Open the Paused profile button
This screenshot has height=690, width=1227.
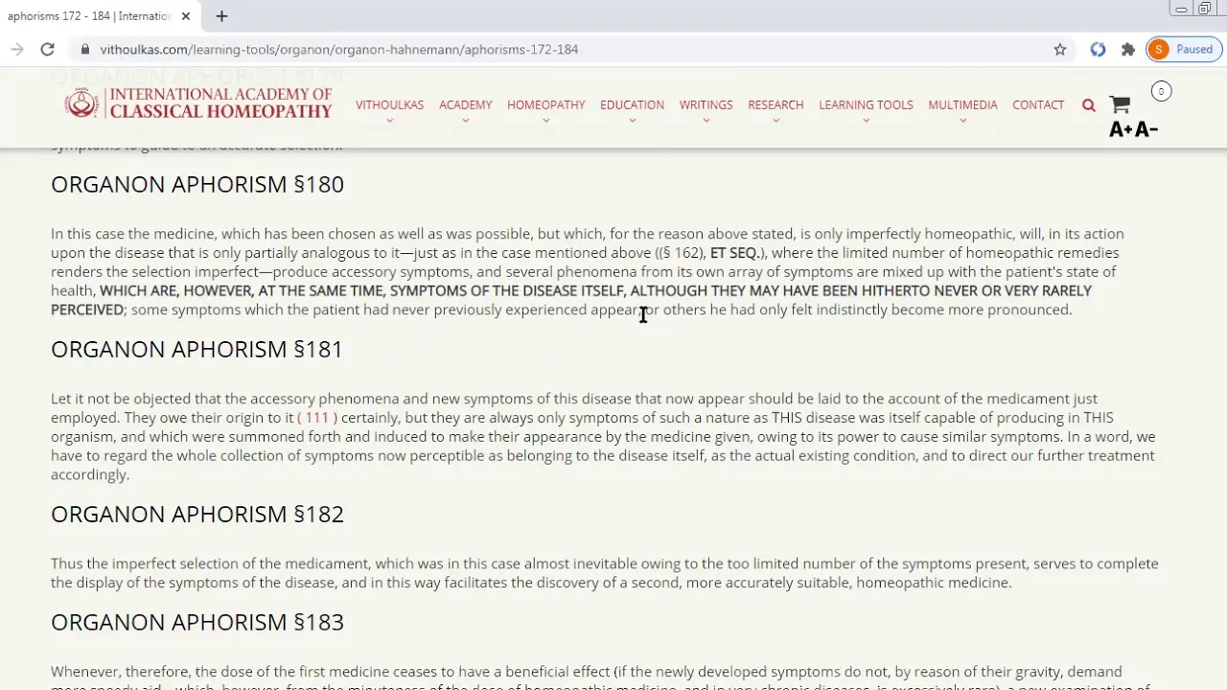pos(1184,49)
